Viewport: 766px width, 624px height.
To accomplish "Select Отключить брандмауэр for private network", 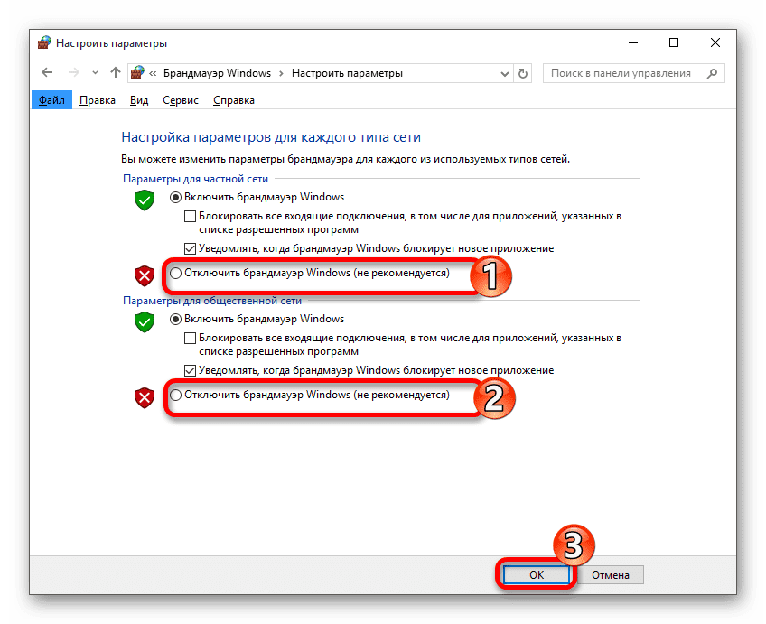I will (309, 273).
